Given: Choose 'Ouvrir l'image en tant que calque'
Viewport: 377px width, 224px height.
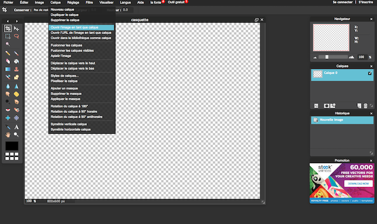Looking at the screenshot, I should coord(82,27).
